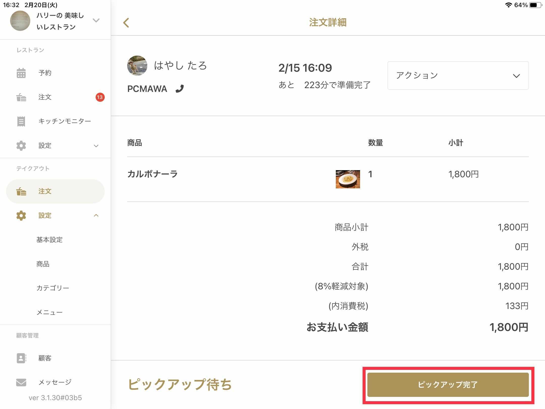Tap the phone icon next to PCMAWA
The image size is (545, 409).
point(180,89)
